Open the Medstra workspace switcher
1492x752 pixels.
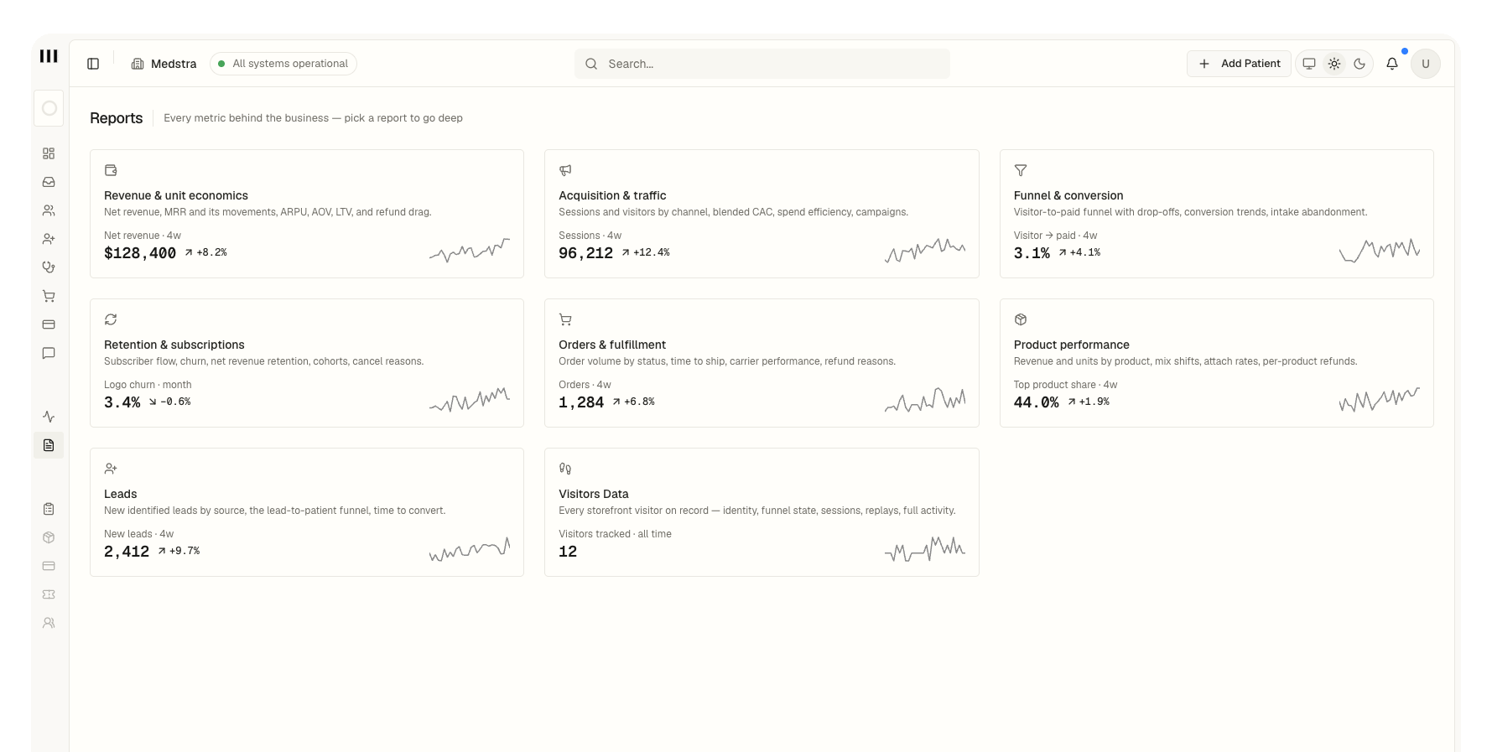pos(164,64)
